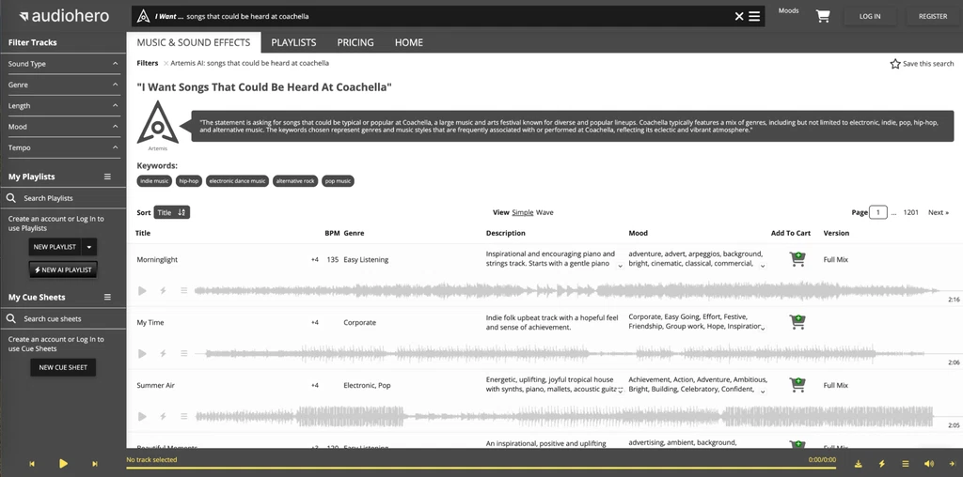Open the Sort by Title dropdown

click(171, 212)
